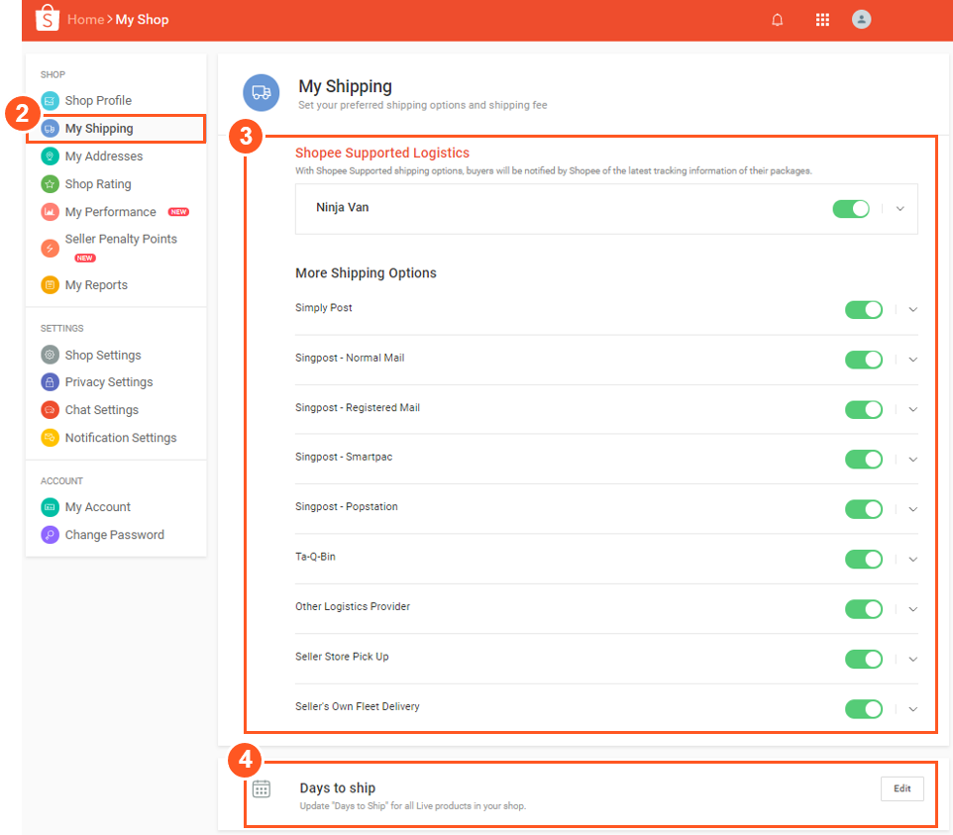
Task: Open My Performance in sidebar
Action: 110,212
